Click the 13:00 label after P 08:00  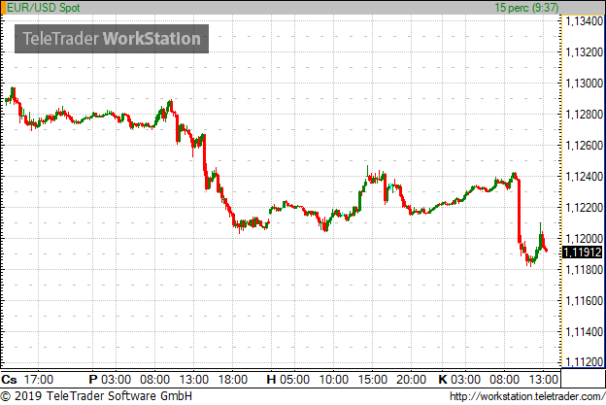193,380
